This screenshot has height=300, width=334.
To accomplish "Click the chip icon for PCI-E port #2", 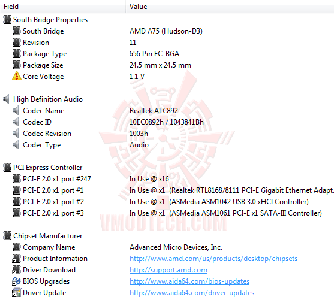I will [x=17, y=202].
